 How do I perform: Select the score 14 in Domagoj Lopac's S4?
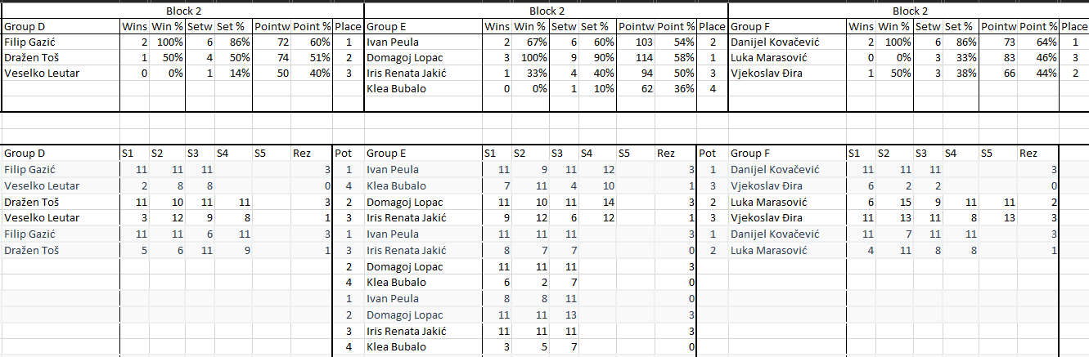click(596, 202)
